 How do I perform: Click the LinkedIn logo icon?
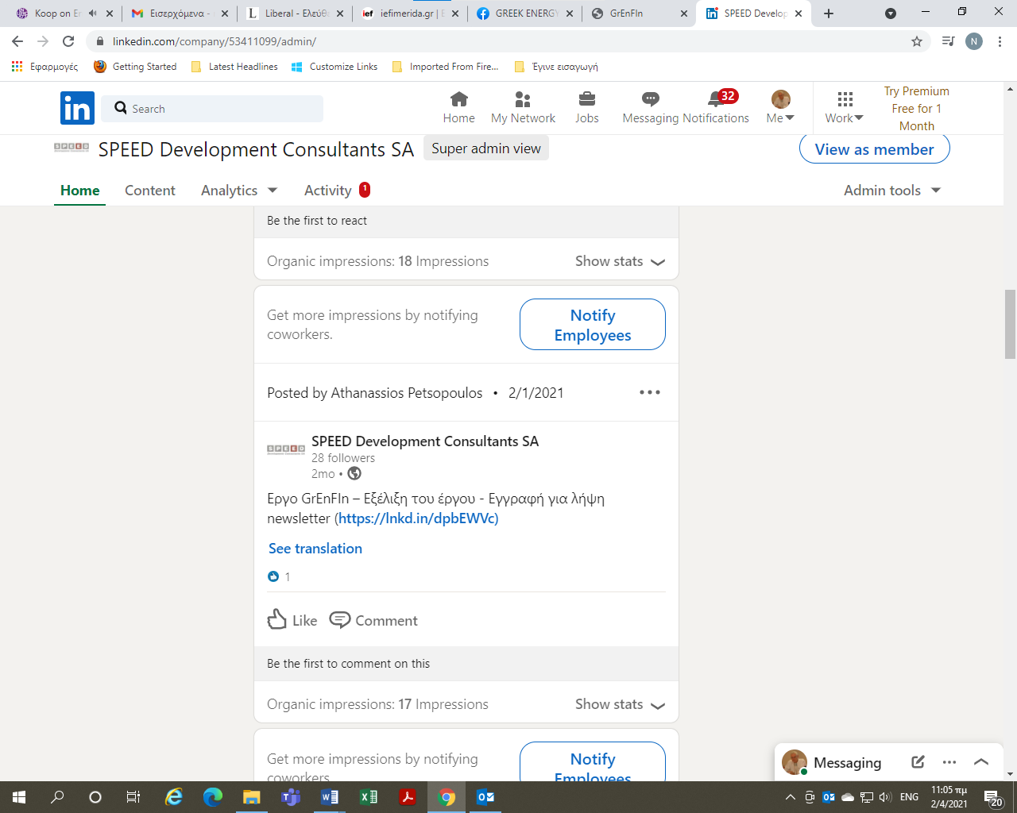pyautogui.click(x=77, y=108)
